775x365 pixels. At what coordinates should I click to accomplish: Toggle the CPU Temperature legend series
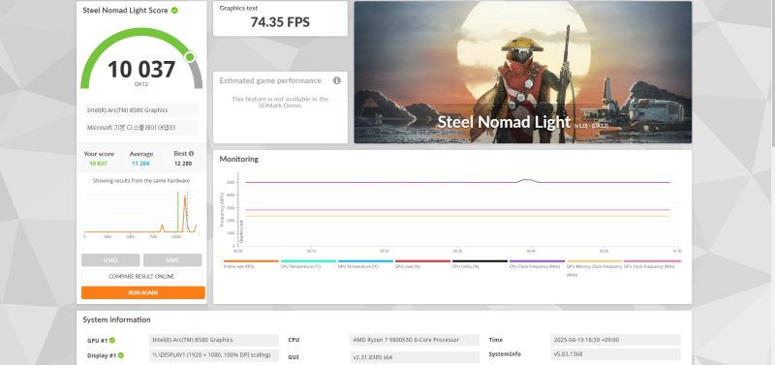[308, 263]
